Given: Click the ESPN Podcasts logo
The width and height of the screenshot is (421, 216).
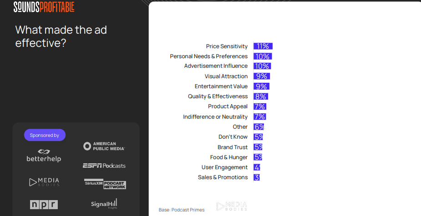Looking at the screenshot, I should (104, 166).
